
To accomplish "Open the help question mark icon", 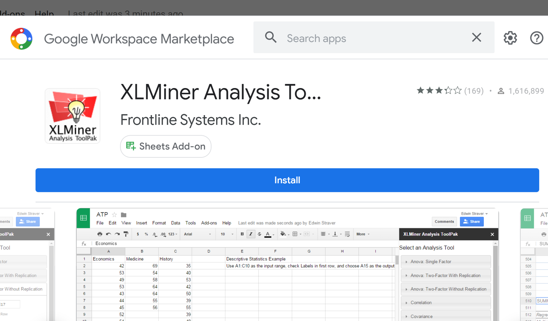I will [536, 38].
